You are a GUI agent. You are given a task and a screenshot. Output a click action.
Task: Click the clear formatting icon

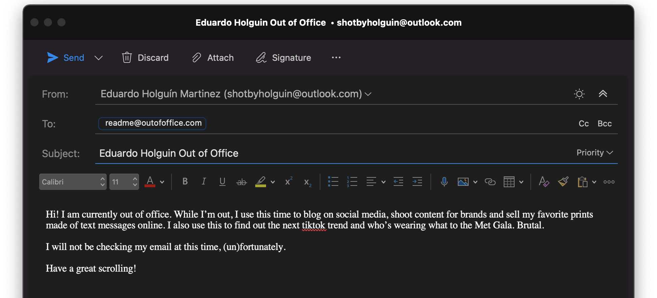point(544,182)
